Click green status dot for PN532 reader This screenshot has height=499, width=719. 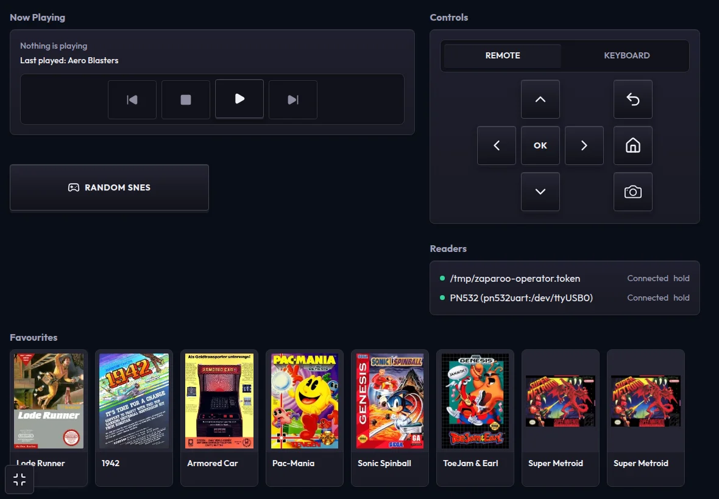[x=442, y=298]
